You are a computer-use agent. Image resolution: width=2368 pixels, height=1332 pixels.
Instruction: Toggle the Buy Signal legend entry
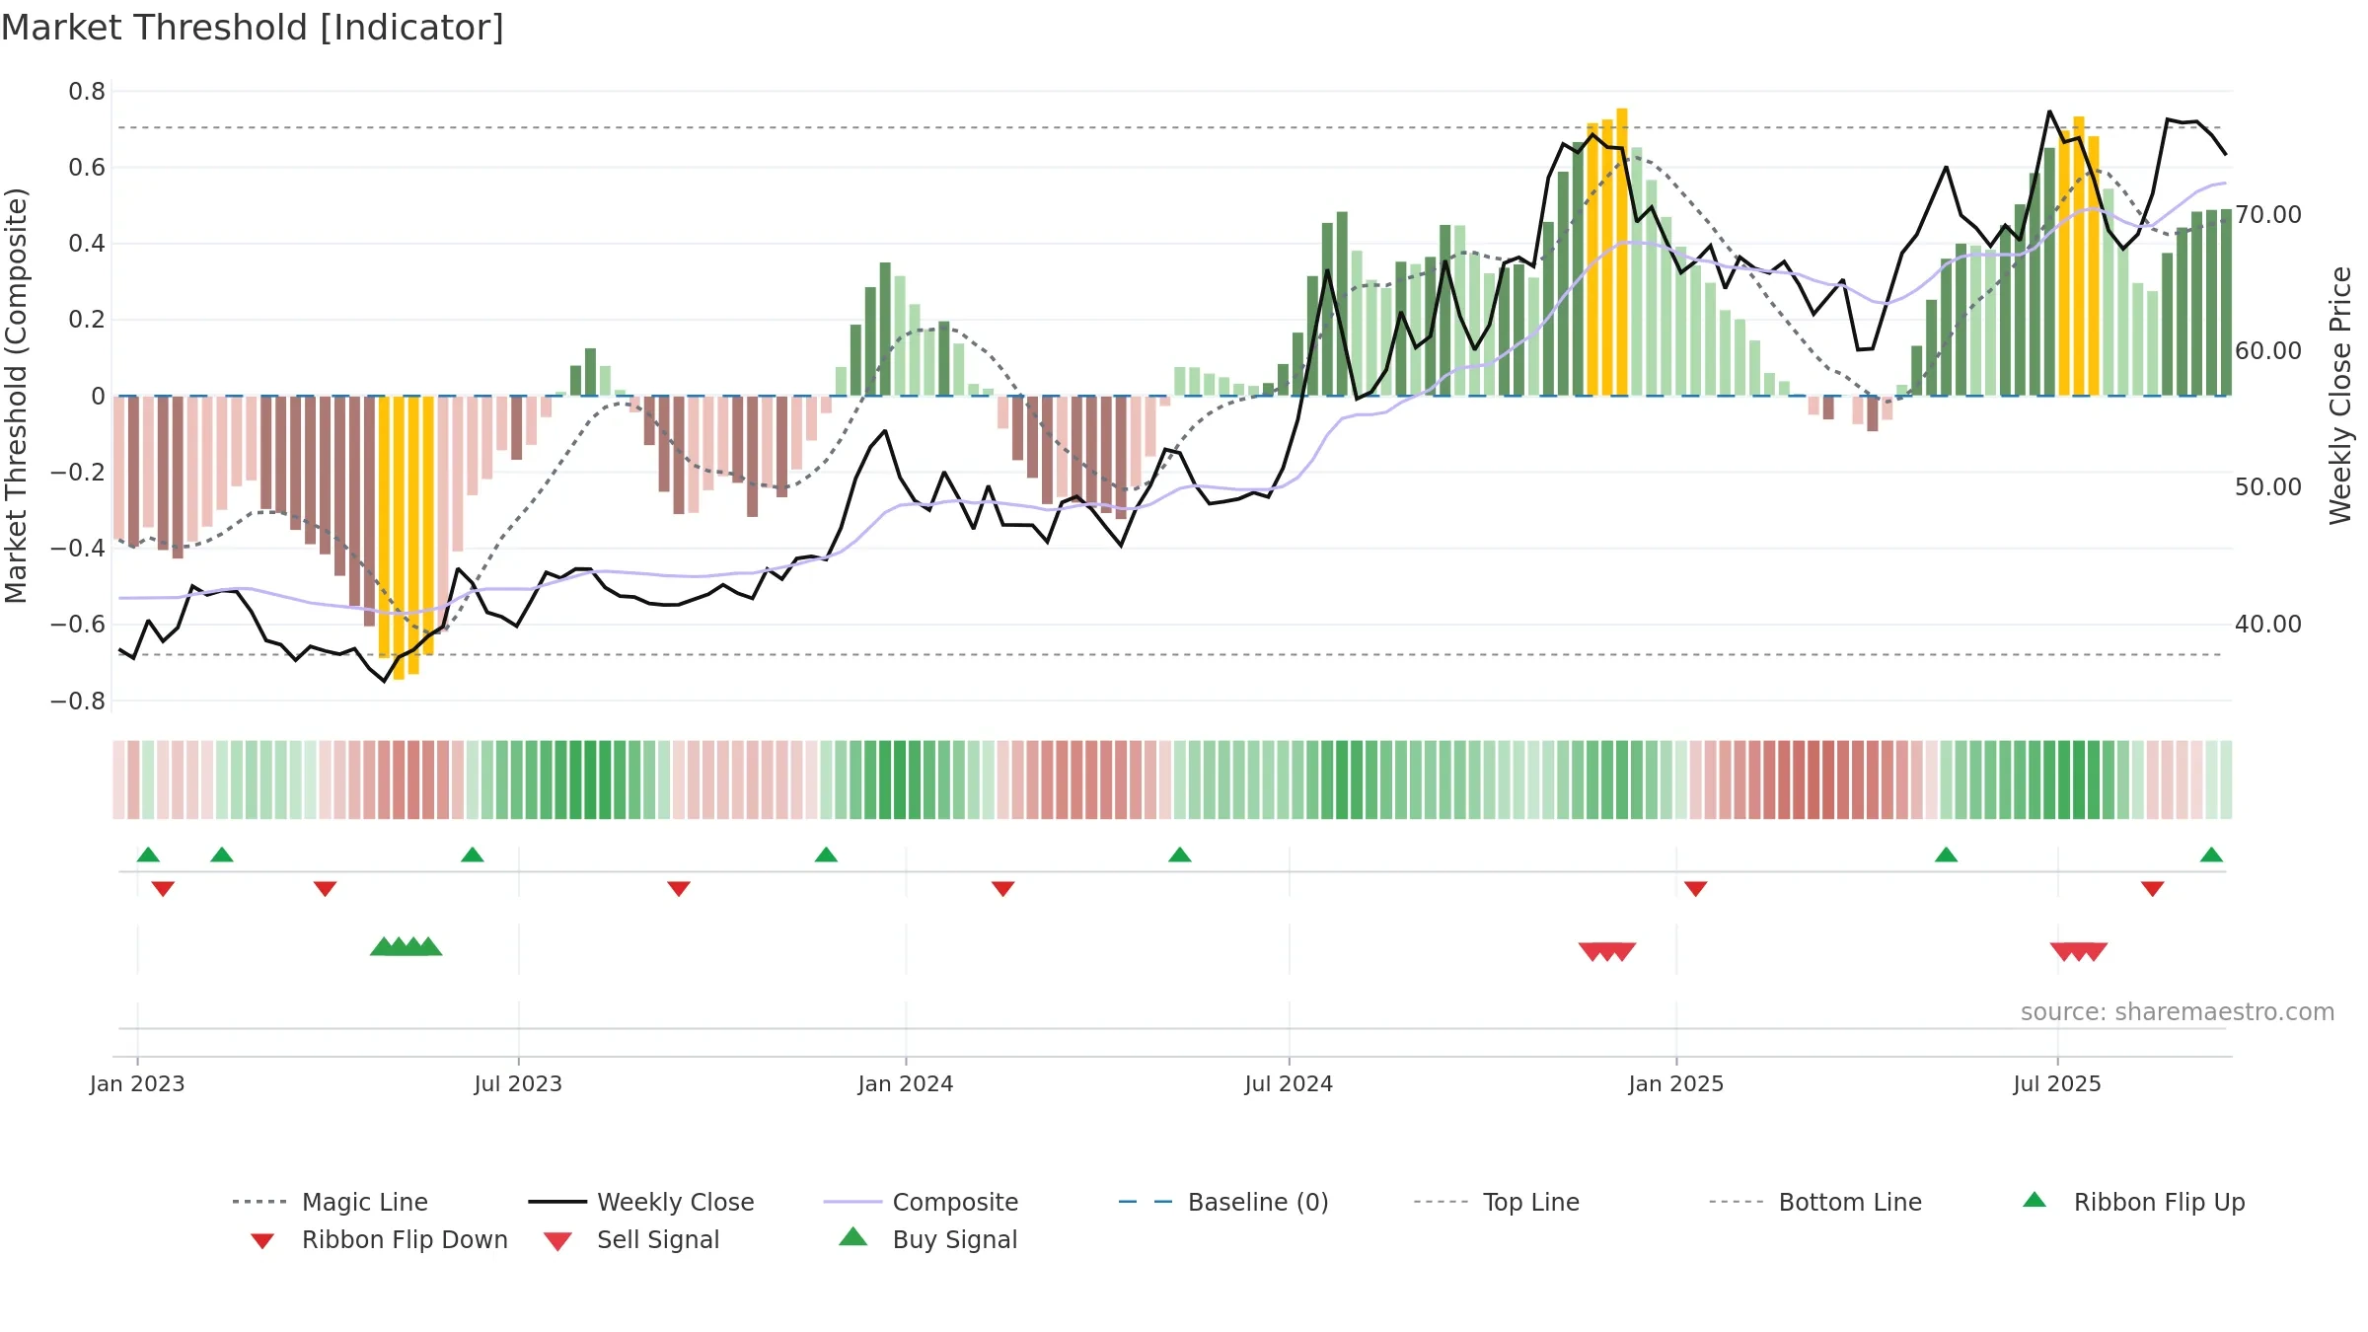[x=927, y=1239]
